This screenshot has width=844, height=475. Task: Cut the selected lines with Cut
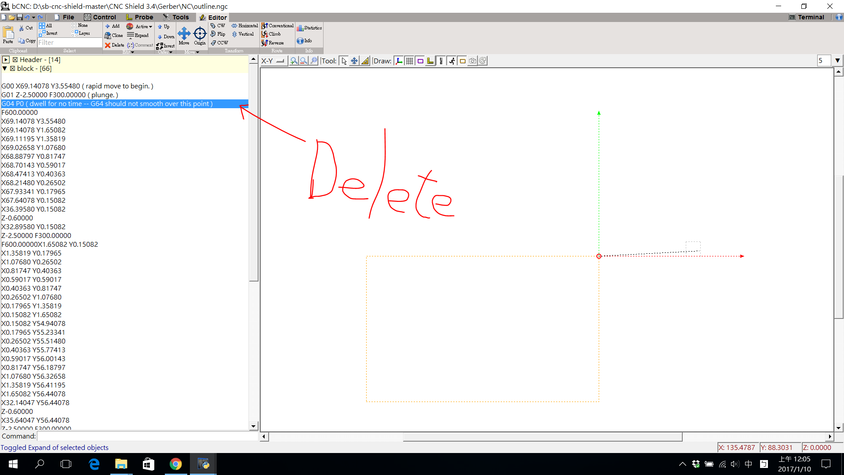25,28
